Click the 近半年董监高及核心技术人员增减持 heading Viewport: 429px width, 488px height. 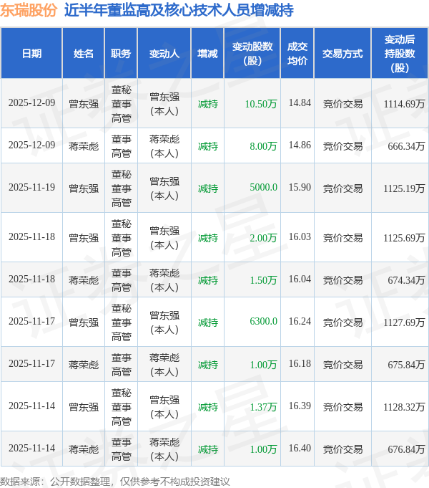click(x=179, y=10)
